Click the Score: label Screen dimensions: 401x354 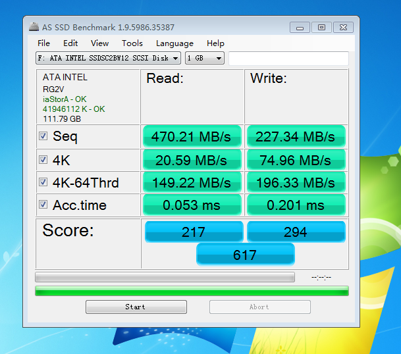(x=68, y=230)
